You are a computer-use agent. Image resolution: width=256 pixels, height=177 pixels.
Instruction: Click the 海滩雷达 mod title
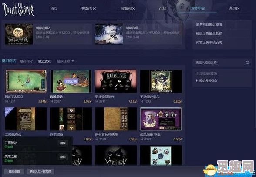coord(57,97)
